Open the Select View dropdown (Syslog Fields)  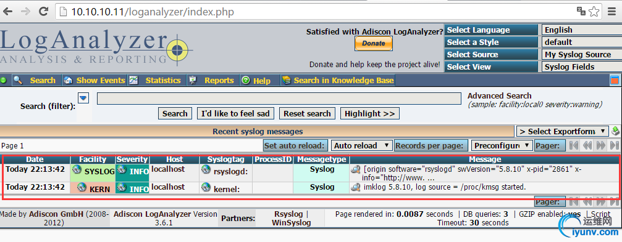(x=581, y=67)
